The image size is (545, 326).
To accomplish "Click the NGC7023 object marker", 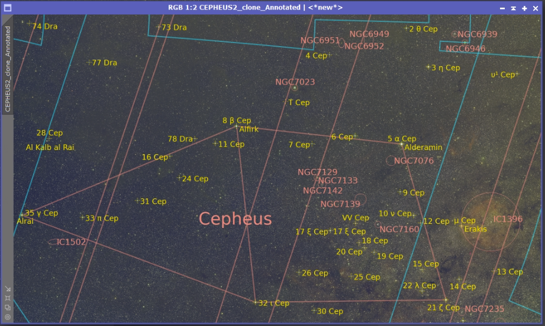I will 295,88.
